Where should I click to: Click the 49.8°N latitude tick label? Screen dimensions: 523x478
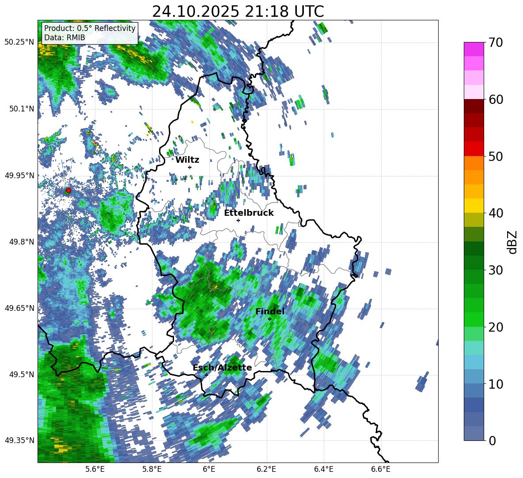pyautogui.click(x=21, y=242)
